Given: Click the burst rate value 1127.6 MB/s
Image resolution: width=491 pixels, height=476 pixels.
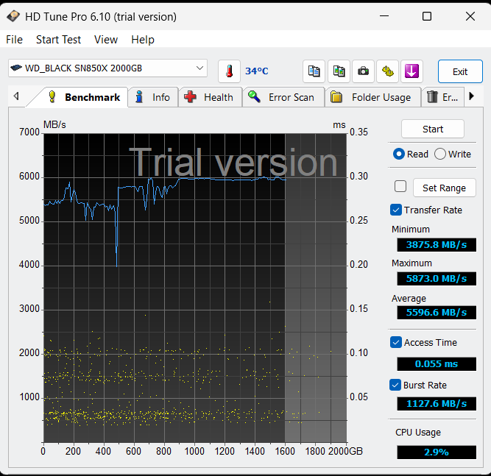Looking at the screenshot, I should pyautogui.click(x=437, y=404).
